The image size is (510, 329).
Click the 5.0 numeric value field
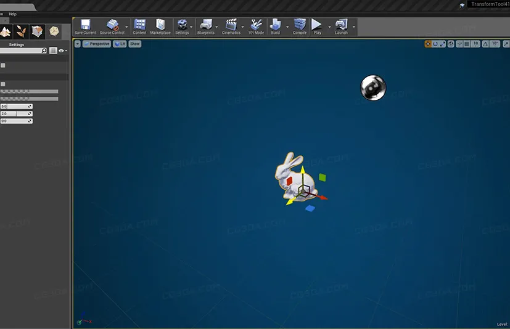point(16,107)
